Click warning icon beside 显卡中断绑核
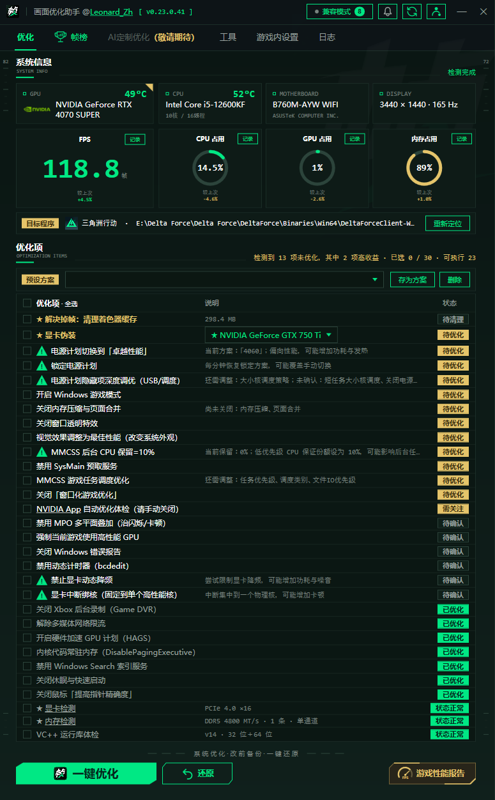Image resolution: width=495 pixels, height=800 pixels. 42,595
